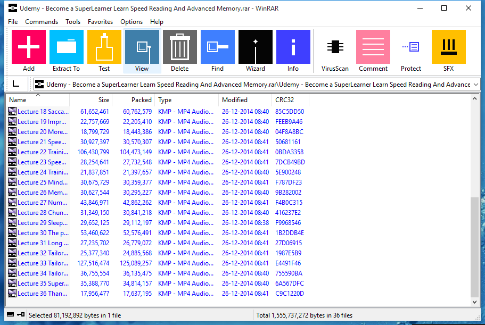This screenshot has width=485, height=325.
Task: Convert archive with SFX icon
Action: coord(448,47)
